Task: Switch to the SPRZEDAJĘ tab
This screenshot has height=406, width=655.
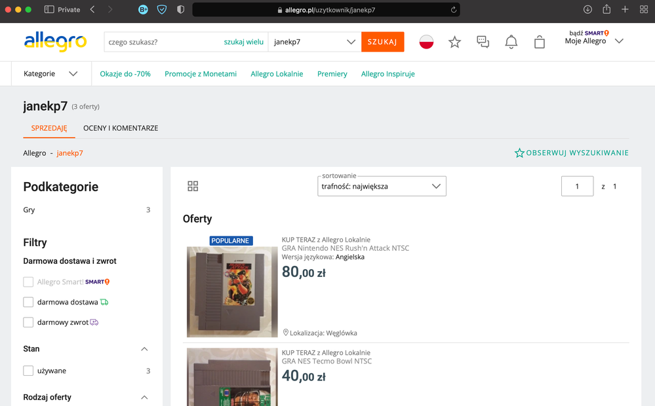Action: click(49, 128)
